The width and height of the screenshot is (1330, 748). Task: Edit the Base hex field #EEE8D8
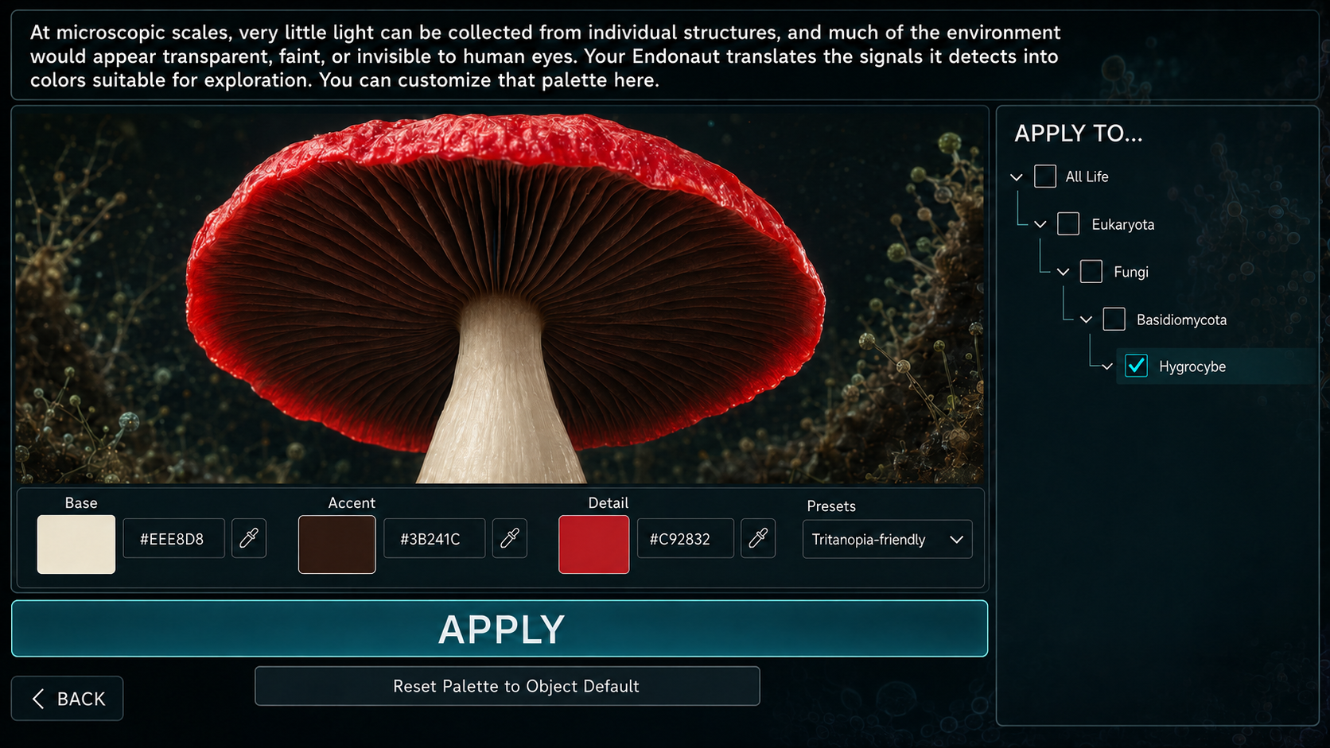(173, 538)
